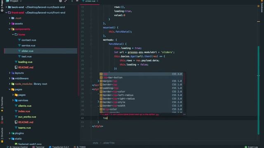
Task: Expand the plugins folder
Action: pyautogui.click(x=9, y=133)
